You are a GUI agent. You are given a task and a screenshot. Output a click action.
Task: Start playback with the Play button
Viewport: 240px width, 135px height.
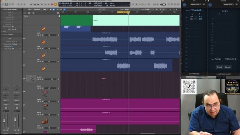(x=45, y=4)
